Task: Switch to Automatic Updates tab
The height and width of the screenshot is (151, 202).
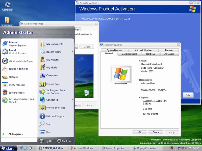Action: 143,50
